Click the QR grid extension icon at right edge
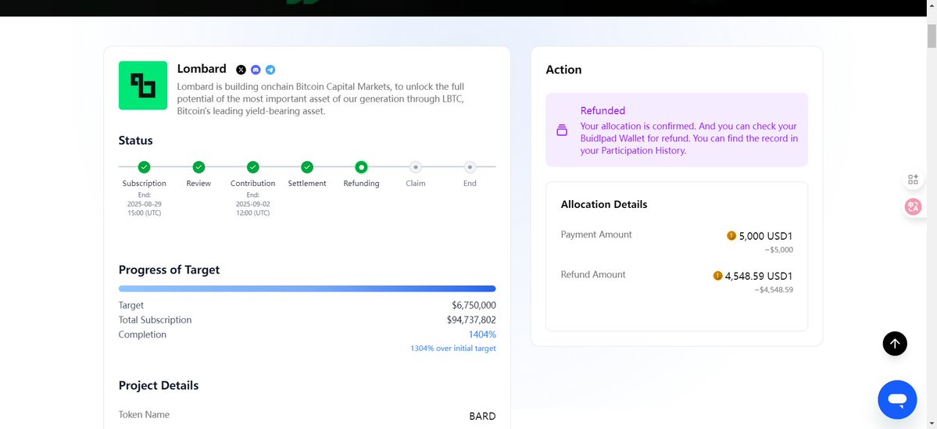Screen dimensions: 937x429 [x=913, y=179]
